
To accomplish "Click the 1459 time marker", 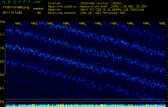I will pyautogui.click(x=146, y=24).
